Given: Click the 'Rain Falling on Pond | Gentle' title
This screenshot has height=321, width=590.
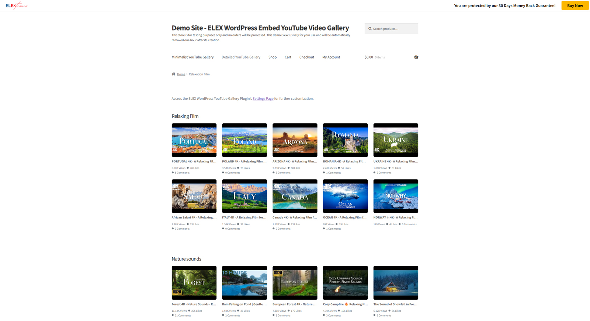Looking at the screenshot, I should (x=244, y=304).
